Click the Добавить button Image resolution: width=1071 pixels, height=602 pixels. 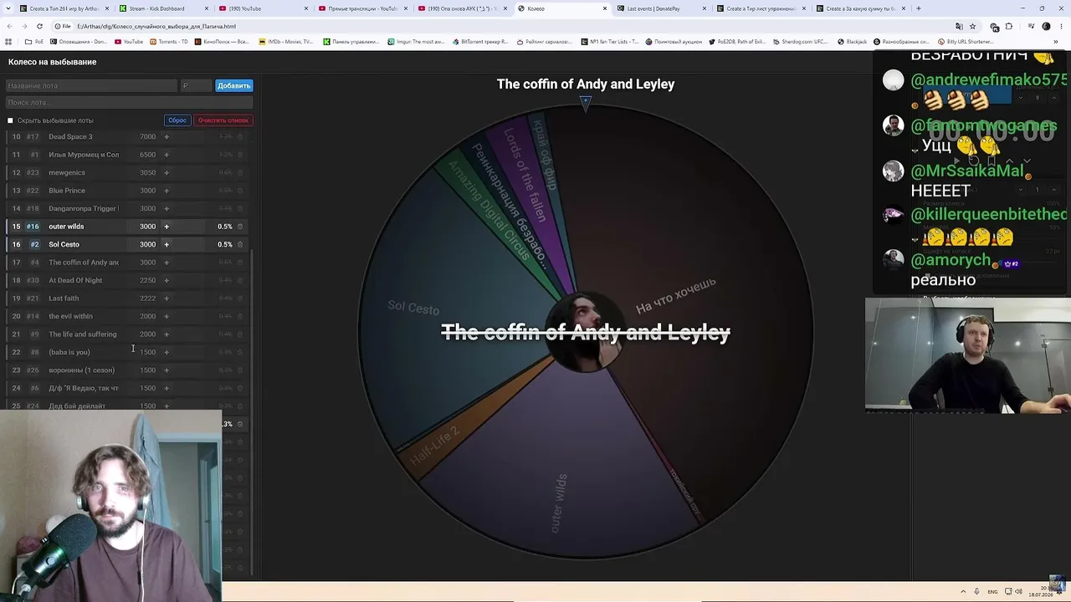(x=233, y=86)
